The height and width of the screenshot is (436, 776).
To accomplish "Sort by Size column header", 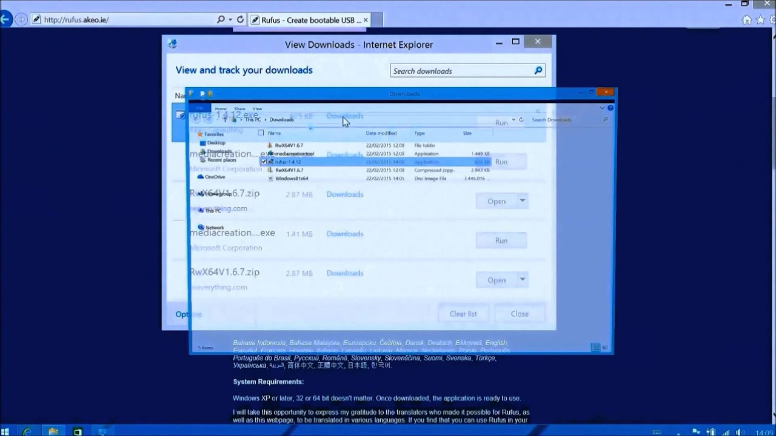I will (x=467, y=133).
